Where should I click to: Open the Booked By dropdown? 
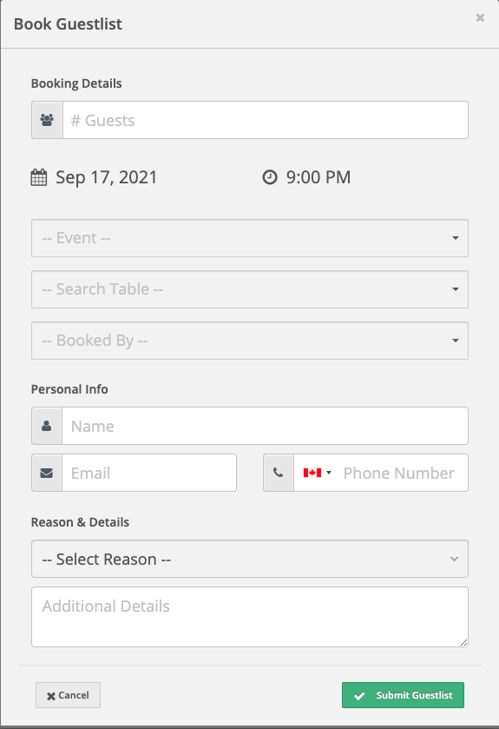[250, 341]
